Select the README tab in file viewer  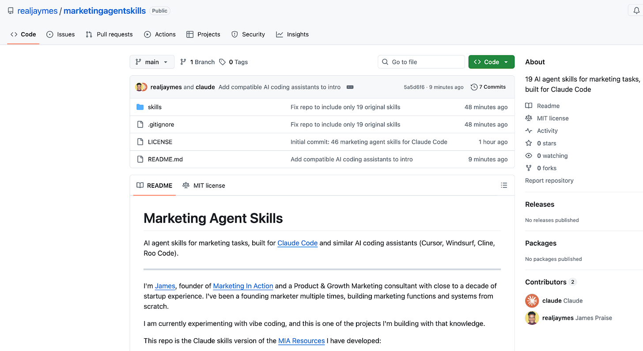coord(155,186)
